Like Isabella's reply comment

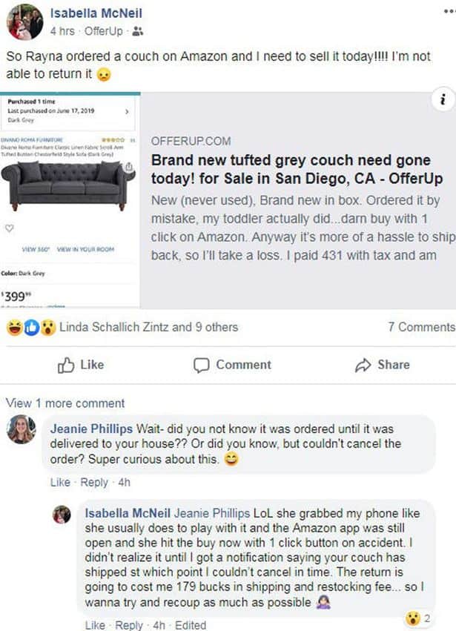95,625
